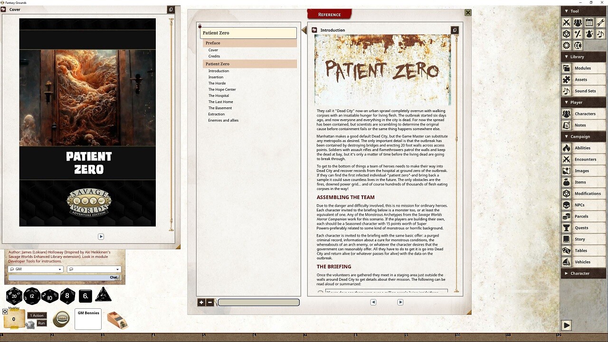Viewport: 608px width, 342px height.
Task: Roll the d4 triangle die
Action: pos(103,295)
